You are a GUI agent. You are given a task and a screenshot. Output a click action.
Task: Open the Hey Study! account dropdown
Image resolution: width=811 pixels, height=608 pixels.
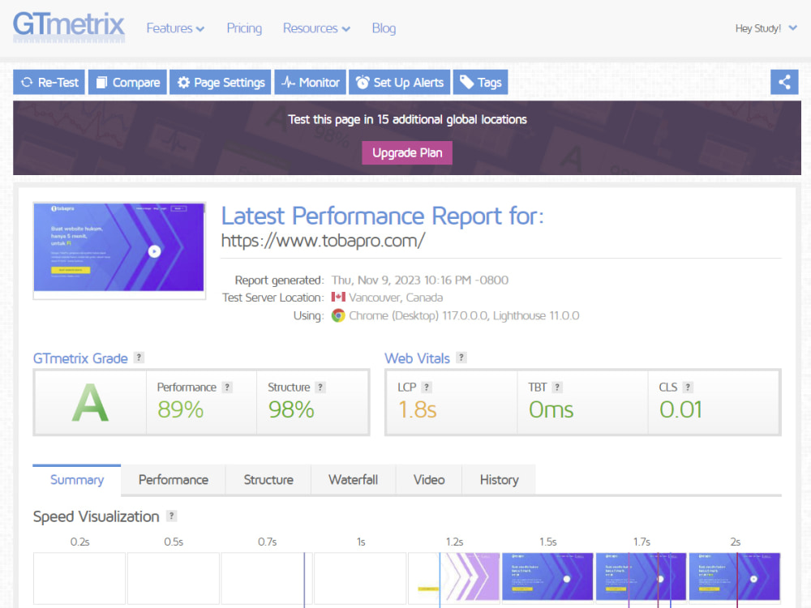766,28
